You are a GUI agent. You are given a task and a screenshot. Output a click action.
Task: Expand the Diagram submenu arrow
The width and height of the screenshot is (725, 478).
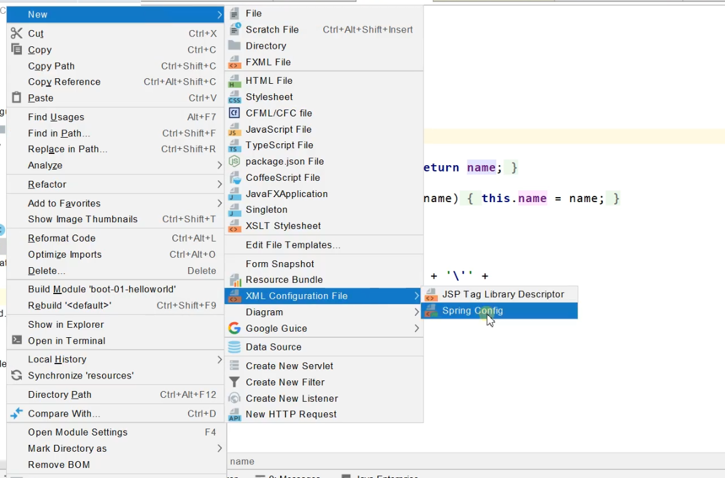coord(417,312)
